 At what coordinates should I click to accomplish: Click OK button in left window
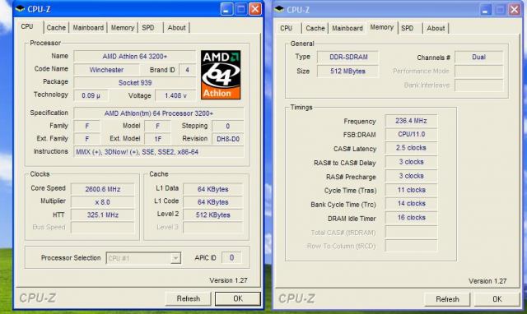(238, 298)
